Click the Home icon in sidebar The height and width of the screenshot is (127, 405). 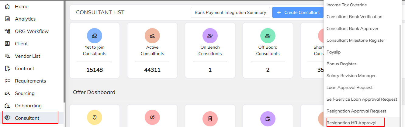(x=8, y=6)
